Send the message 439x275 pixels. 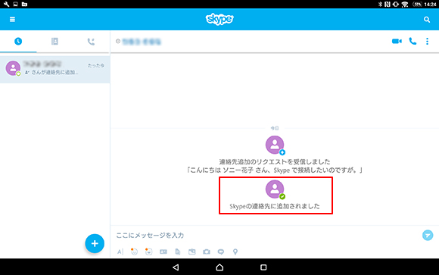tap(428, 235)
